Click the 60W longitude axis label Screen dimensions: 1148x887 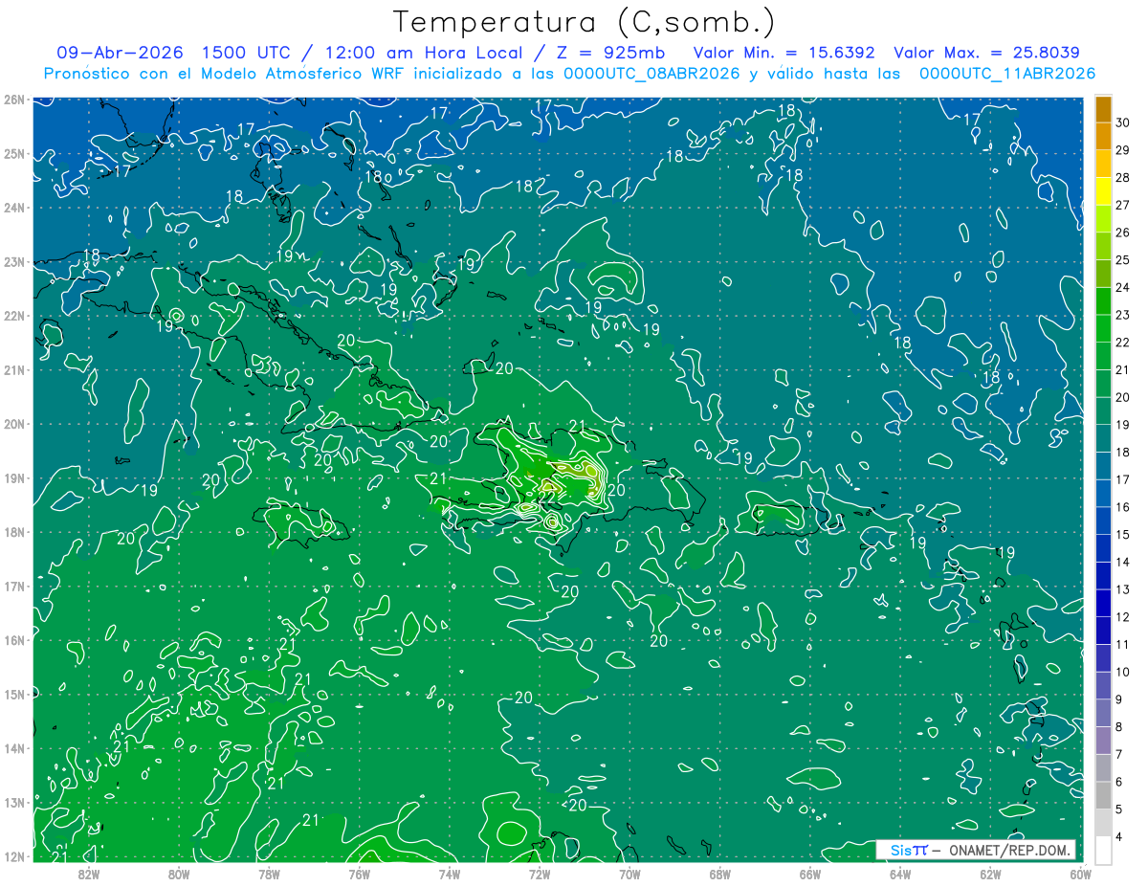coord(1080,873)
